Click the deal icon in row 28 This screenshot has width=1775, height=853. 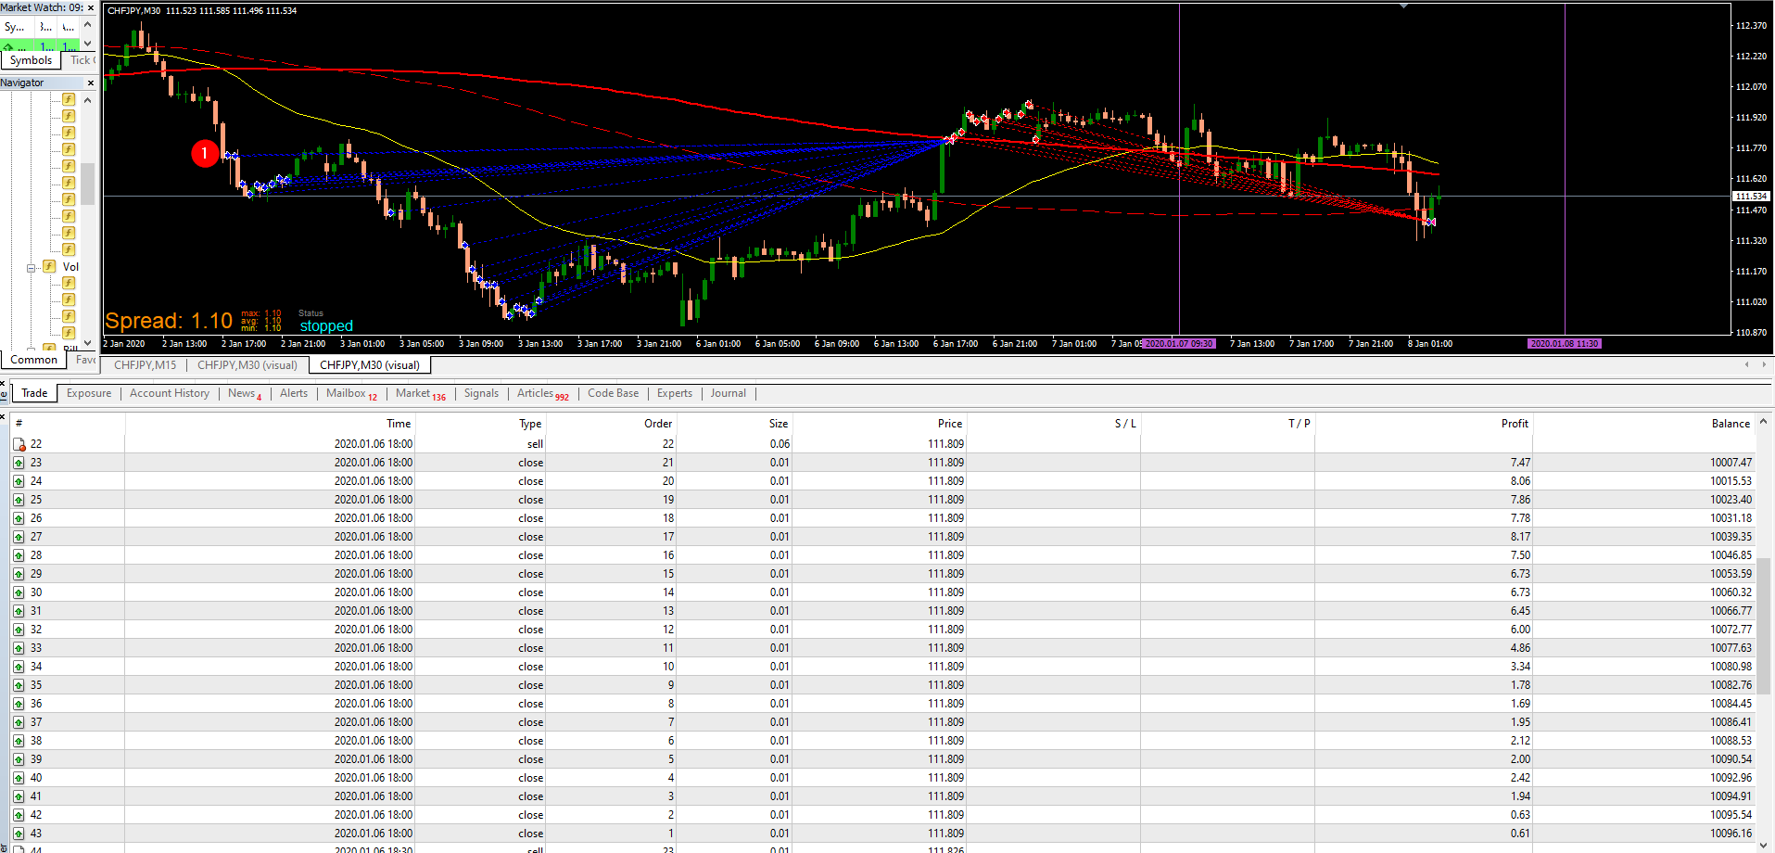click(x=19, y=555)
